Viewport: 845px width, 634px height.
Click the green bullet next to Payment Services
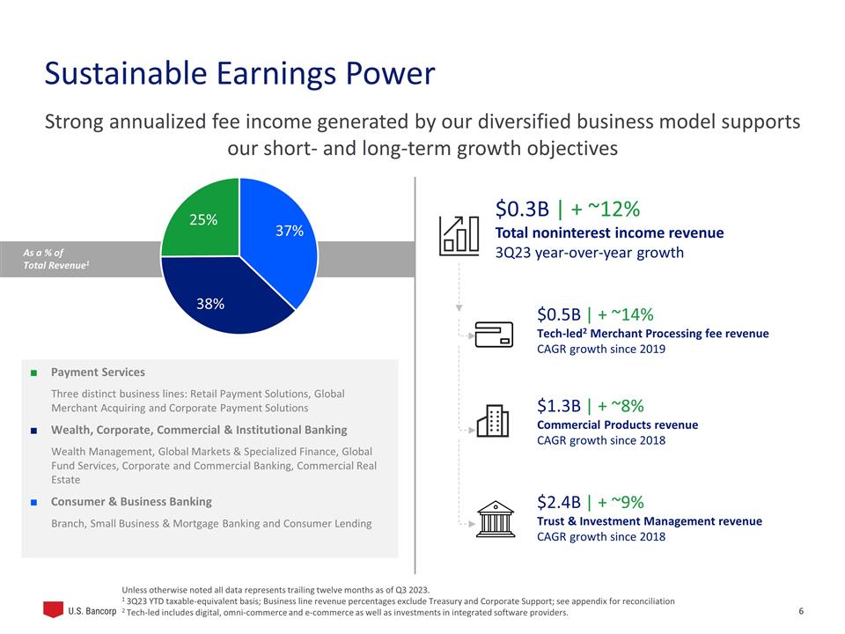33,373
